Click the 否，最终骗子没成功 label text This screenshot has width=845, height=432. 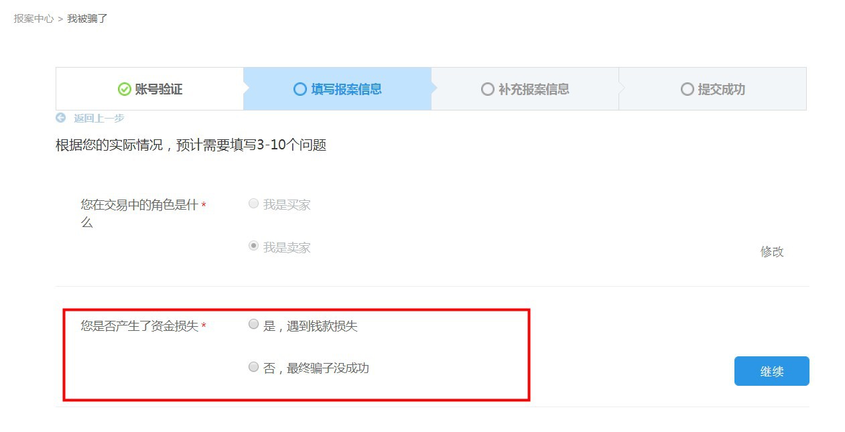point(316,368)
